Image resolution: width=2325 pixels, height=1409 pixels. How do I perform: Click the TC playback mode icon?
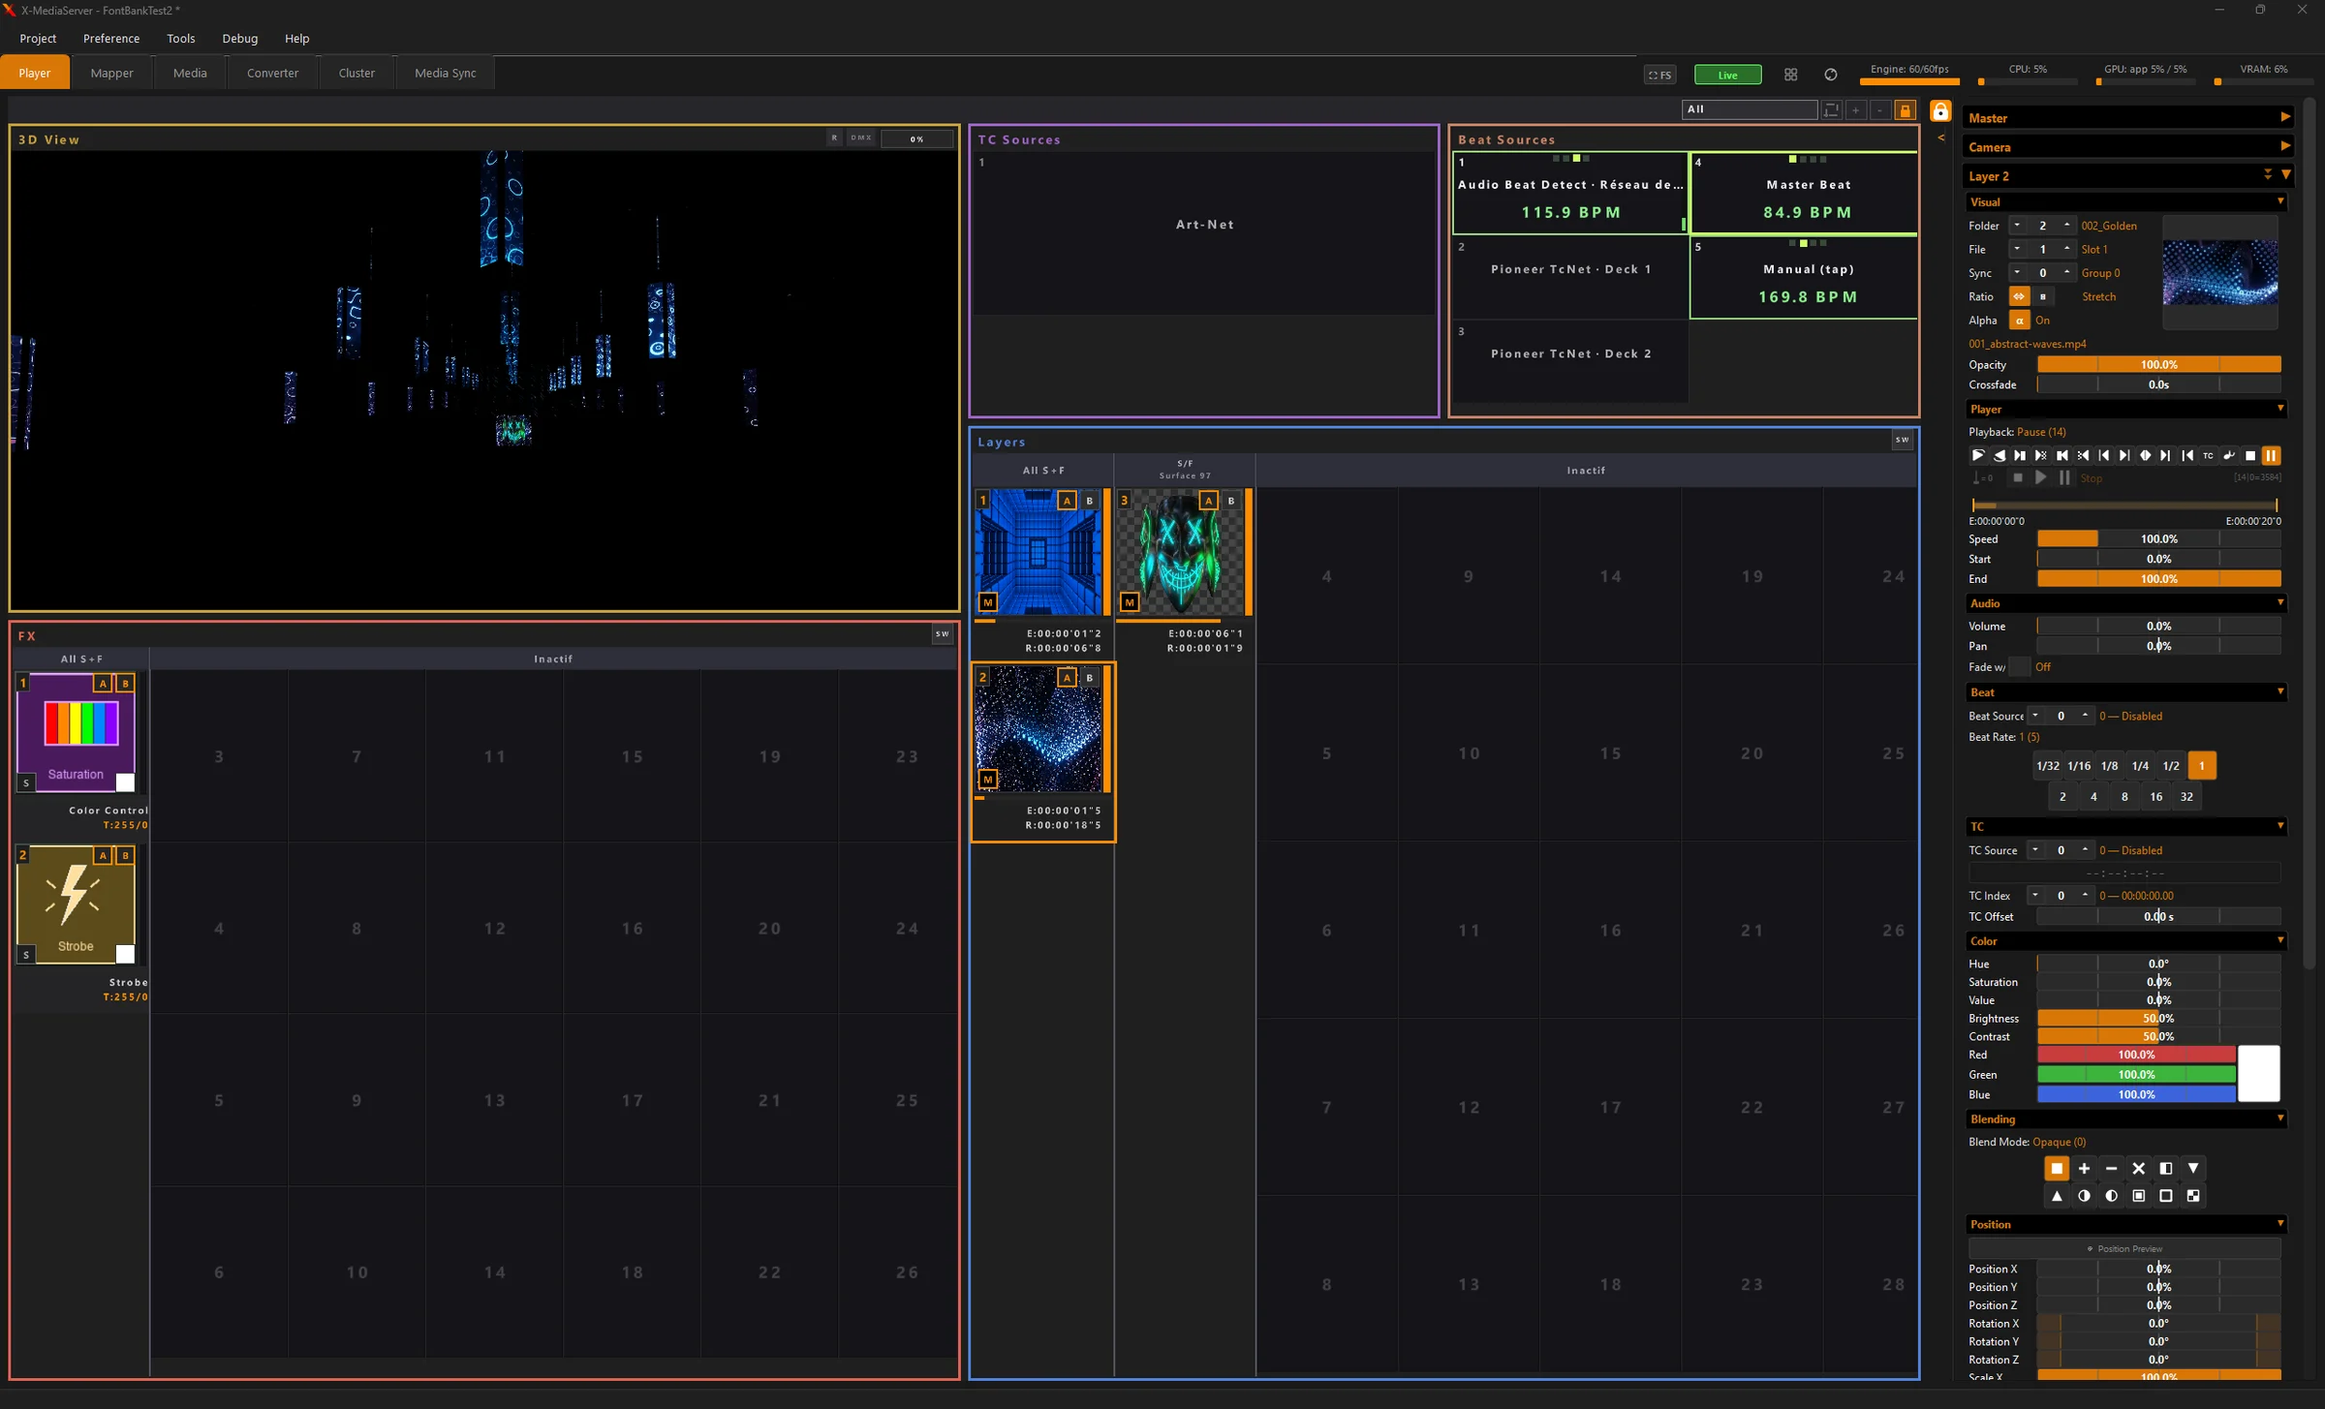[2208, 455]
